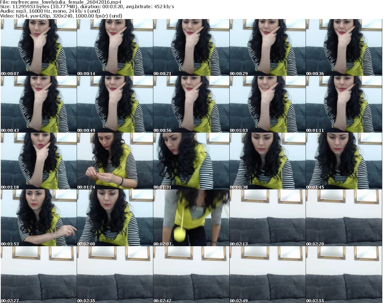View the sofa frame at 00:02:35
This screenshot has height=303, width=383.
pyautogui.click(x=115, y=275)
